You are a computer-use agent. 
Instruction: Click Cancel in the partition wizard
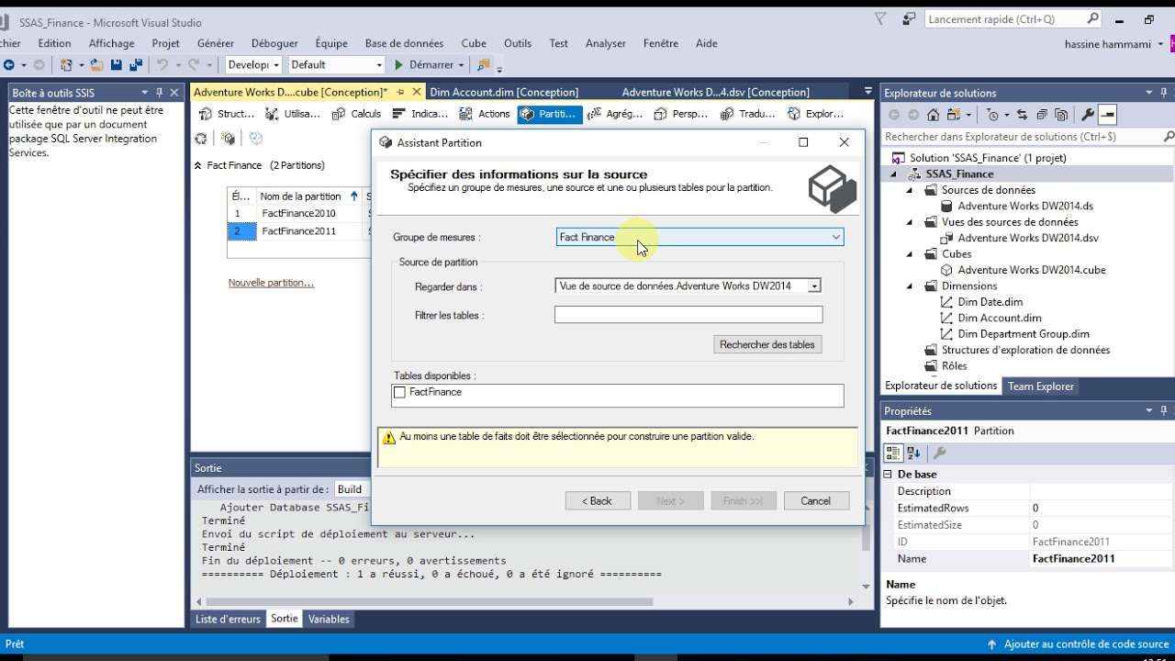(x=815, y=500)
